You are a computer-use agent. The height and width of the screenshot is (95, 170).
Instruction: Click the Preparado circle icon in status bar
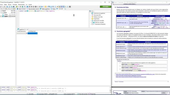pyautogui.click(x=90, y=94)
